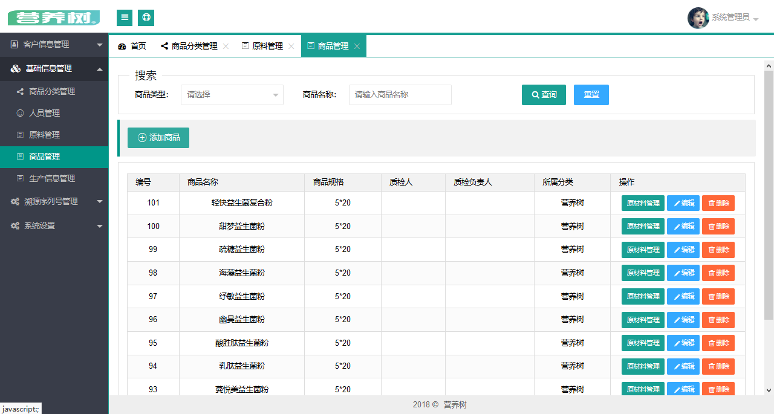This screenshot has width=774, height=414.
Task: Open the 商品类型 dropdown
Action: point(232,95)
